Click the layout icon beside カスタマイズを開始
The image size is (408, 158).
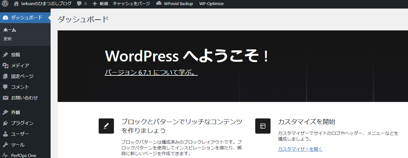tap(263, 126)
